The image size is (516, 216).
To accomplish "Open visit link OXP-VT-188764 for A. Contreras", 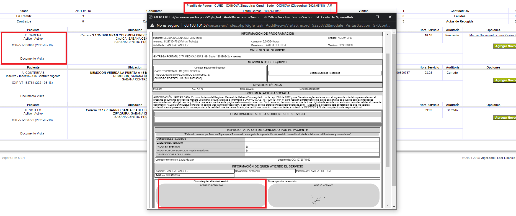I will (32, 83).
